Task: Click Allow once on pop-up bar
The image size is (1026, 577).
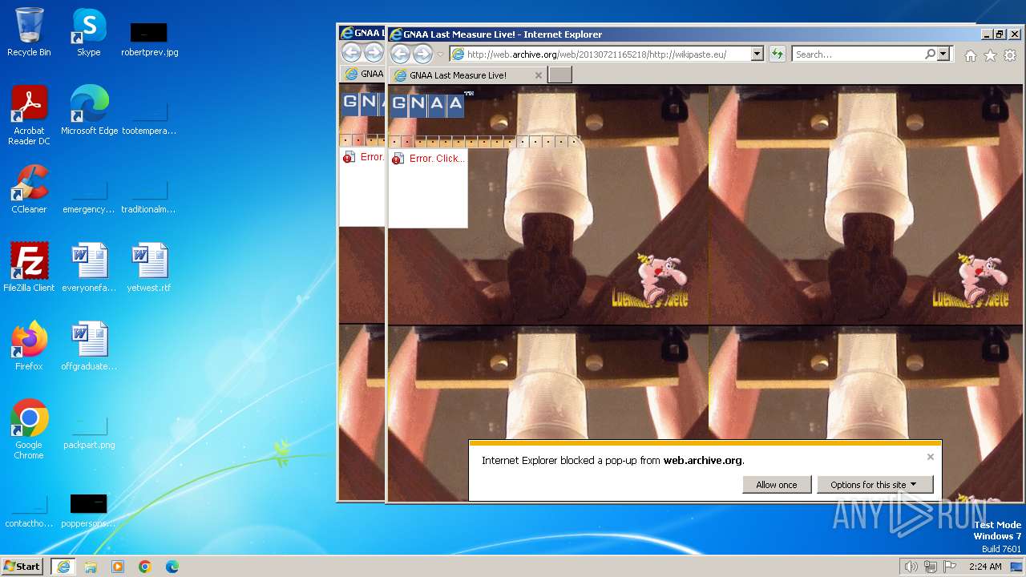Action: 777,485
